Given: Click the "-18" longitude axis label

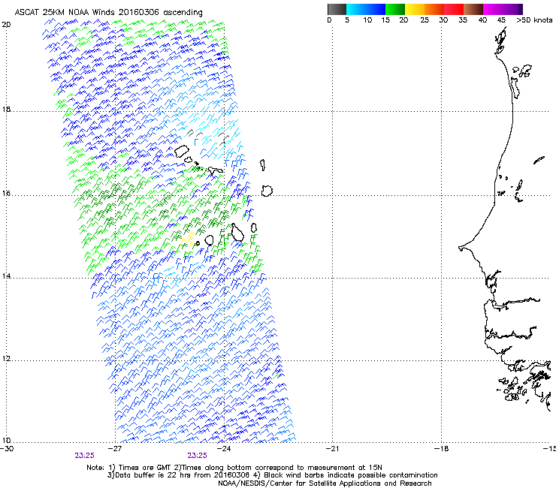Looking at the screenshot, I should [441, 449].
